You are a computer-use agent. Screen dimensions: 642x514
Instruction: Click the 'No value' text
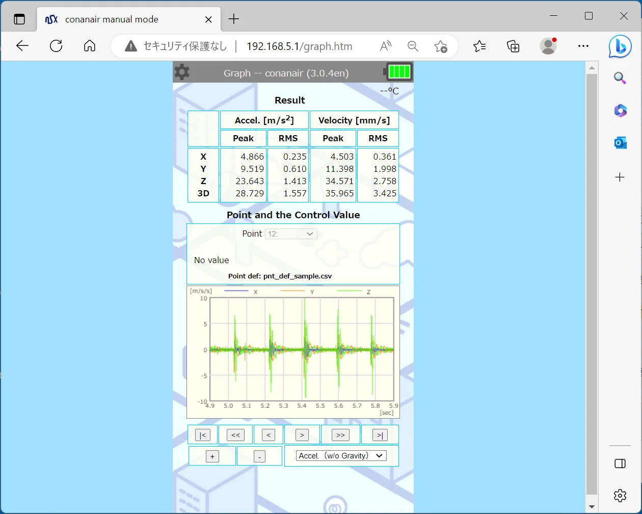point(211,260)
